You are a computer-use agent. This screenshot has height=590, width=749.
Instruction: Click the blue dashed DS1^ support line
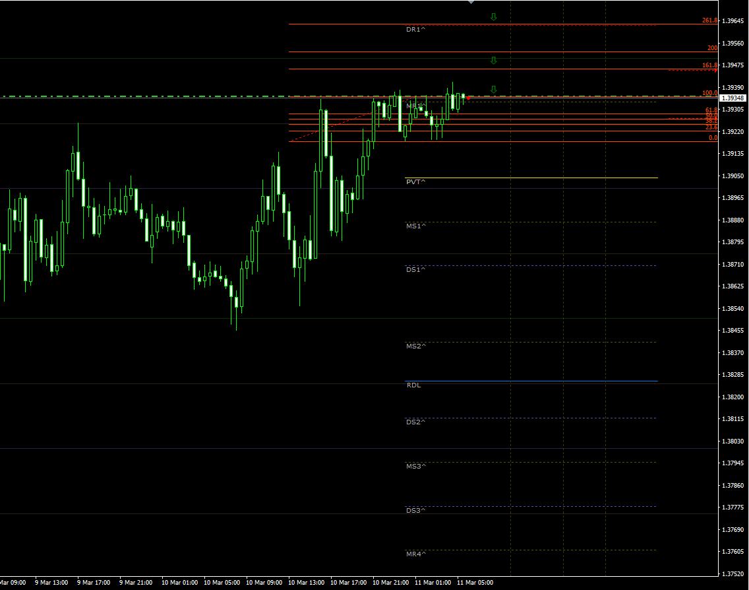[x=527, y=264]
